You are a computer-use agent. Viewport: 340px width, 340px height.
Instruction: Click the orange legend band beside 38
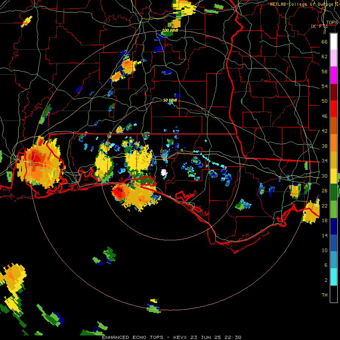(334, 142)
